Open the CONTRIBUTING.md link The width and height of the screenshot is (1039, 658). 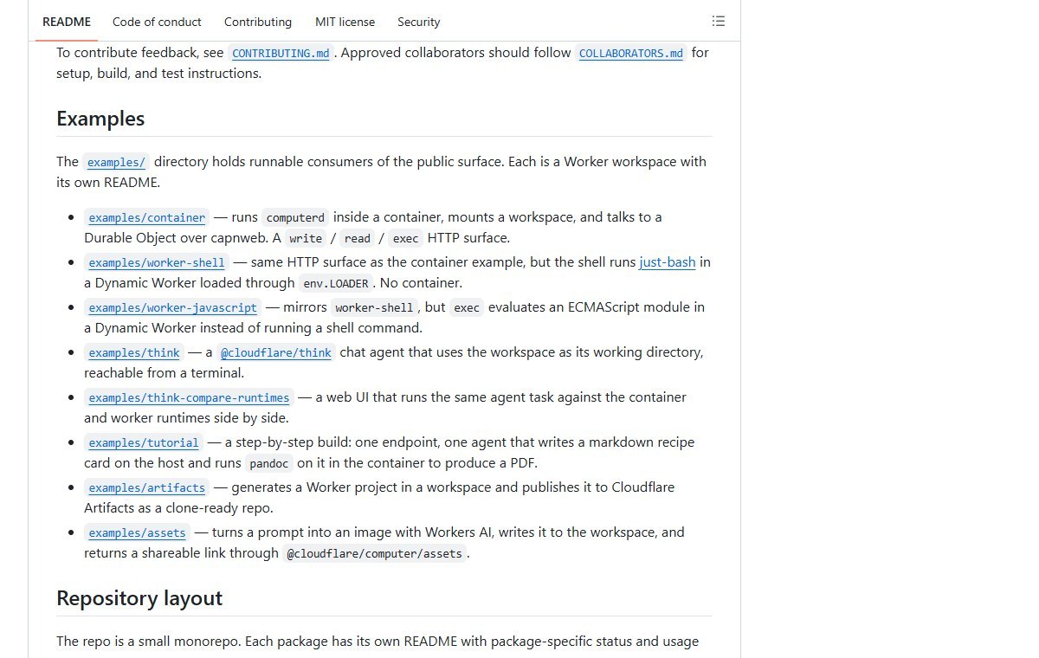coord(281,53)
